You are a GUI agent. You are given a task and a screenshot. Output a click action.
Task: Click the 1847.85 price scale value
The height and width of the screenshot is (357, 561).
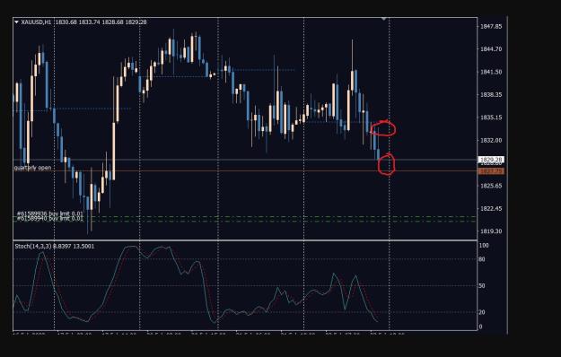point(491,26)
